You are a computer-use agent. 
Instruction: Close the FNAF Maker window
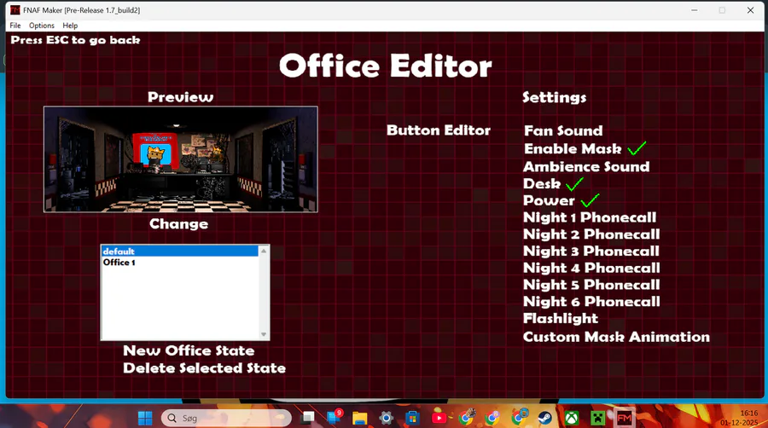point(750,10)
